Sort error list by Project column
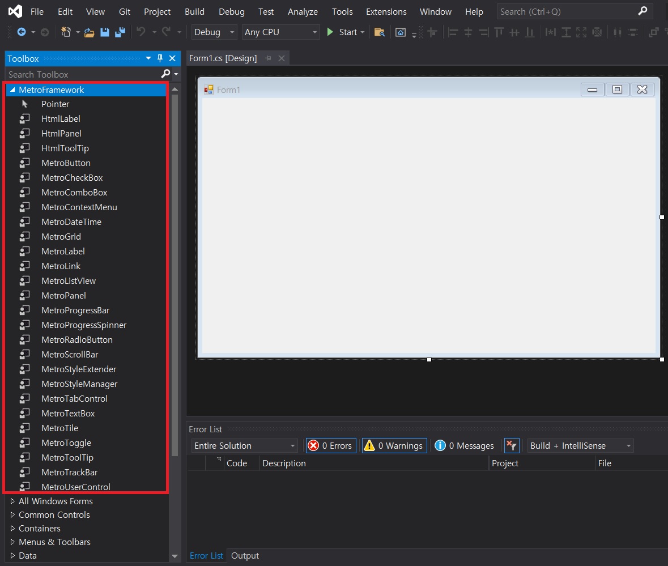 point(542,463)
